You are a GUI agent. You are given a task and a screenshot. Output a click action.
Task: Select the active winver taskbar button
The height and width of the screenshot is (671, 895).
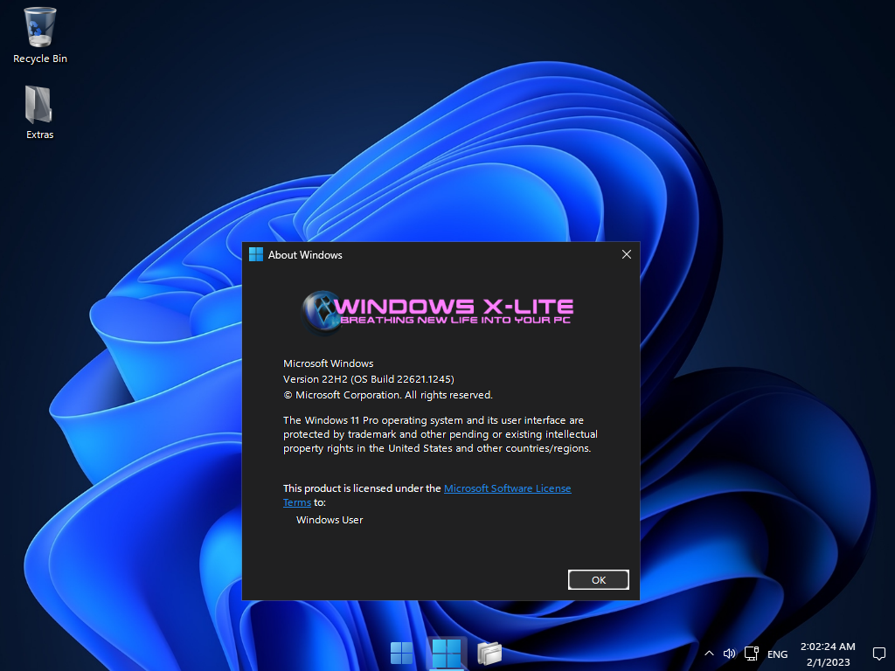[446, 653]
